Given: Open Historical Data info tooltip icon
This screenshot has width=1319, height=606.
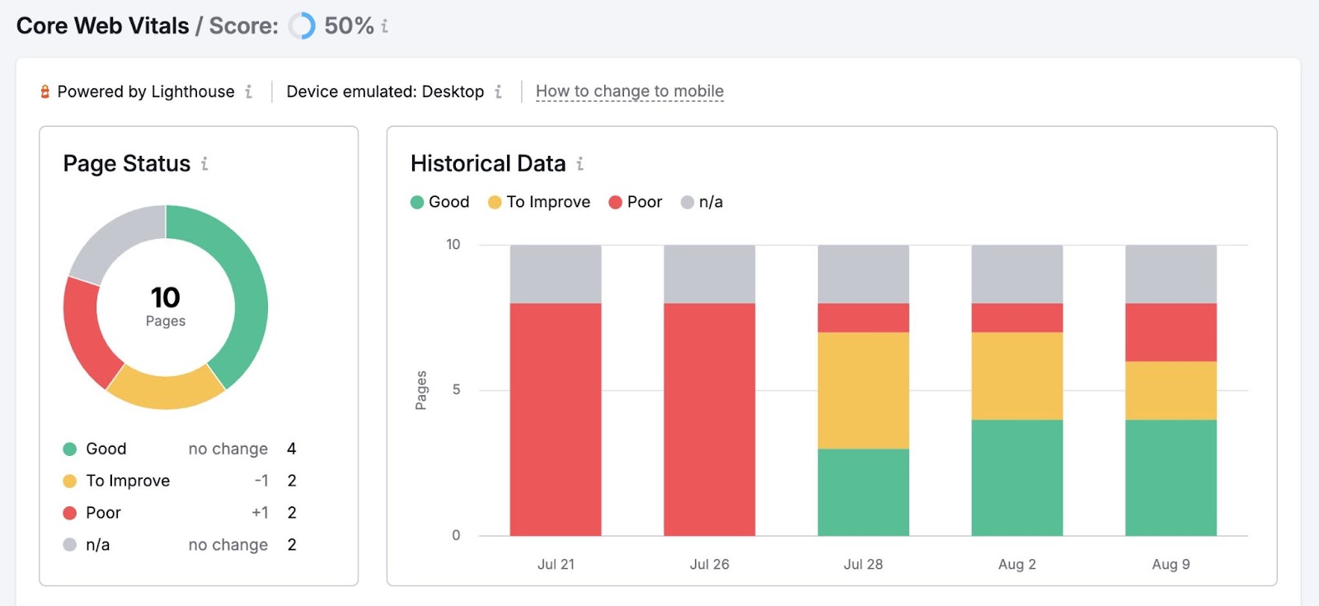Looking at the screenshot, I should point(580,164).
